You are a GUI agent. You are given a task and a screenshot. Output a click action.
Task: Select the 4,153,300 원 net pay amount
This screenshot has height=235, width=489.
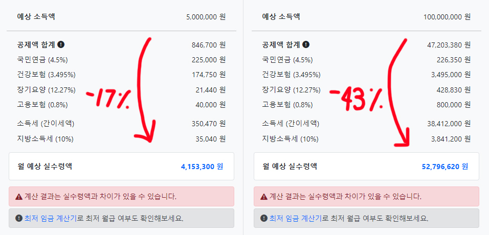tap(202, 167)
